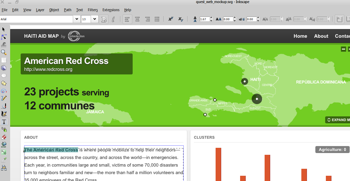
Task: Click the letter spacing icon
Action: click(218, 19)
